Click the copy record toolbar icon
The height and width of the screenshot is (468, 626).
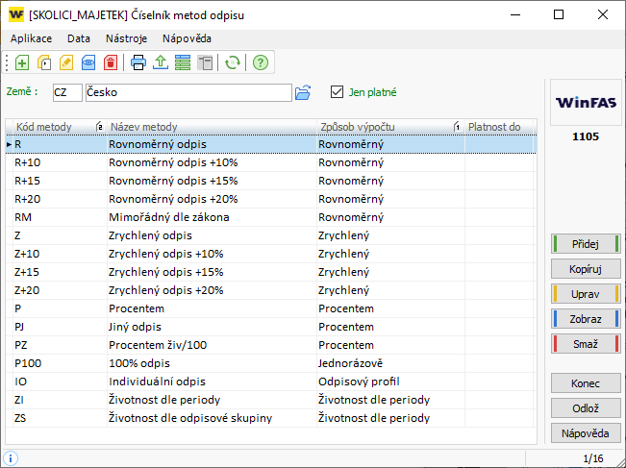click(44, 62)
